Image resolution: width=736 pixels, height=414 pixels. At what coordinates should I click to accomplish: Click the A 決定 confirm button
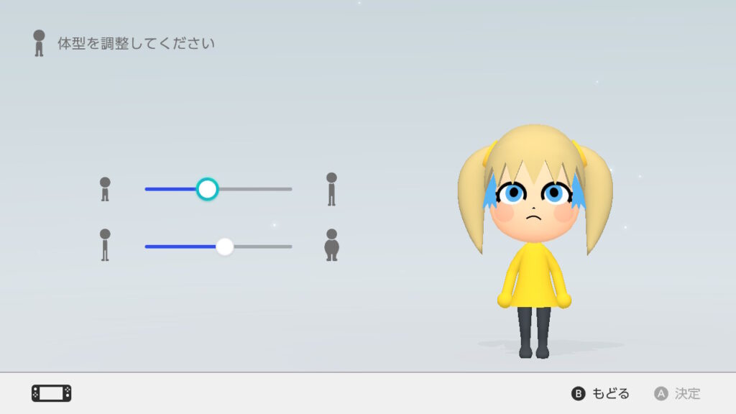(677, 393)
